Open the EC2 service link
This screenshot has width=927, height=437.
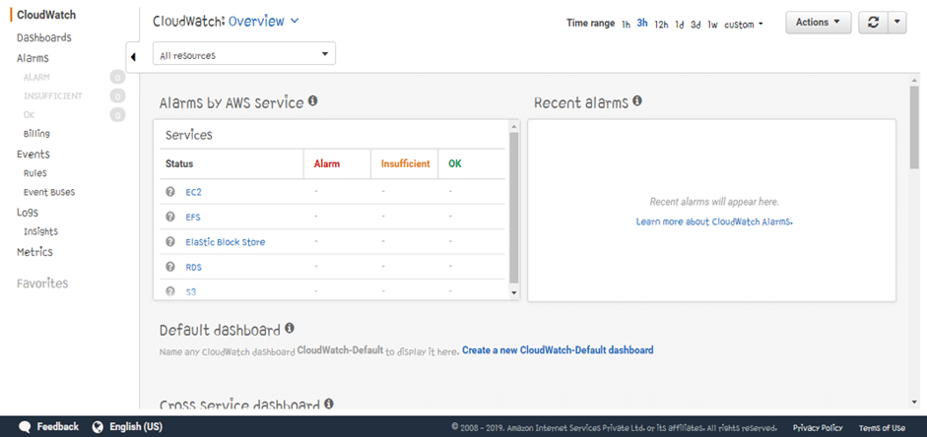pos(193,192)
